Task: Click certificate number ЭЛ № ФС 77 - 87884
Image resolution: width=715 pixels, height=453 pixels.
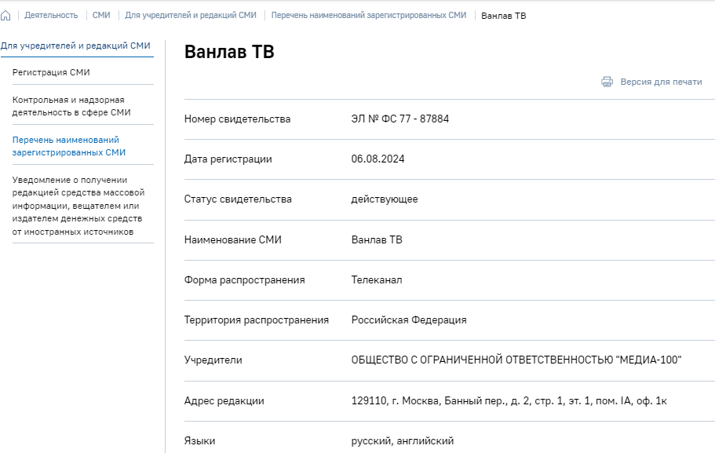Action: coord(400,119)
